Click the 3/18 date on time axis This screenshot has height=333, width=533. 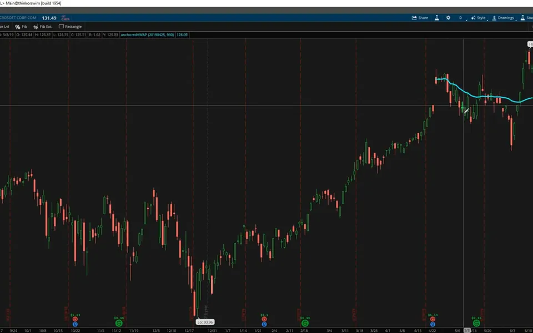pos(359,331)
